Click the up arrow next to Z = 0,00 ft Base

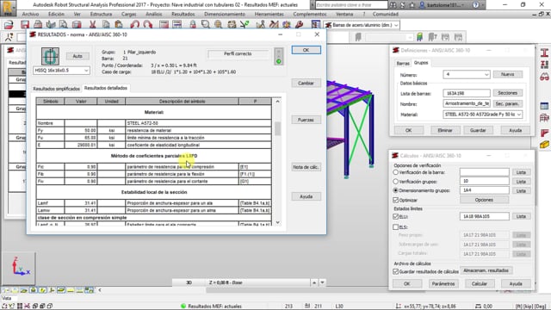(314, 282)
